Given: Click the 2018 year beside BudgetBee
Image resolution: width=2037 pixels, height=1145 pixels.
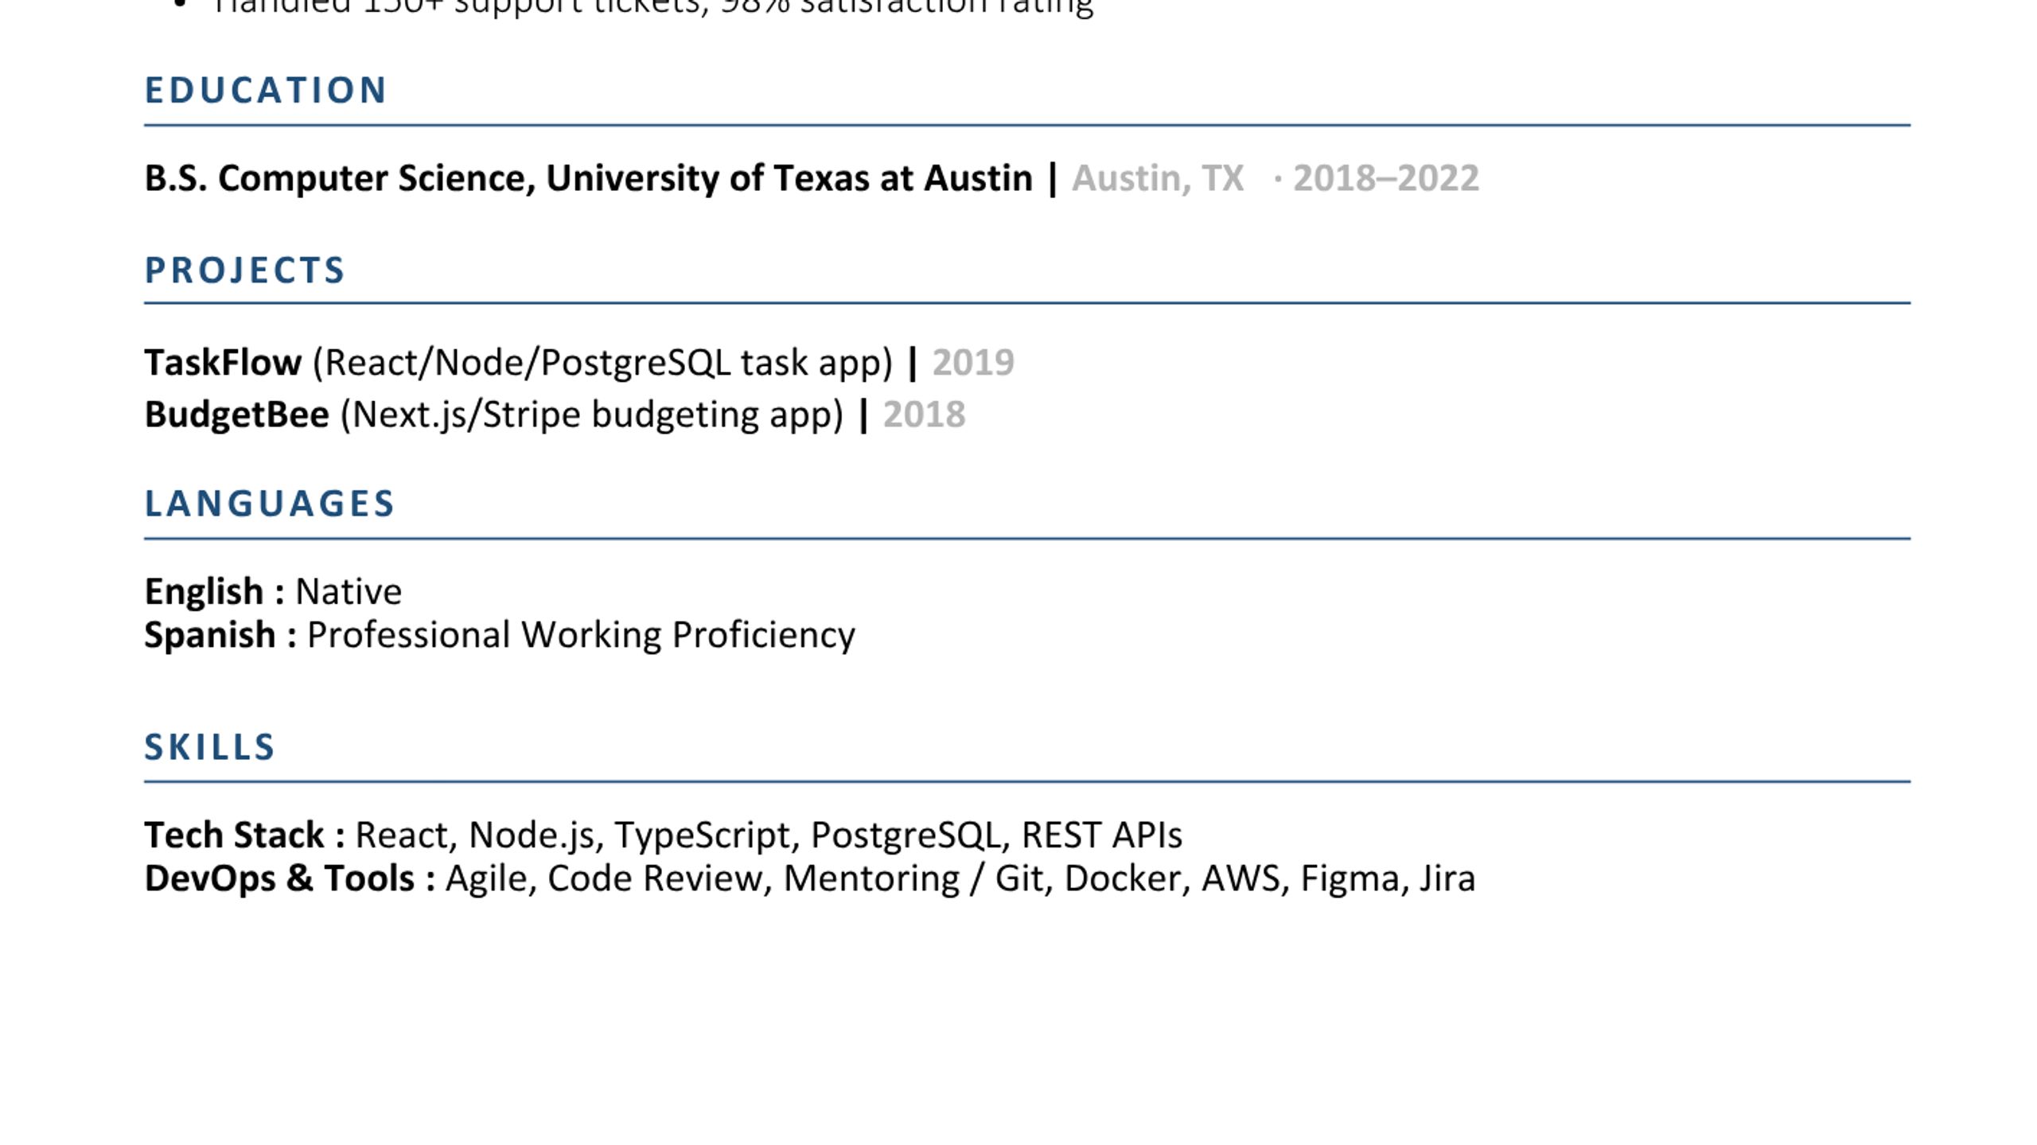Looking at the screenshot, I should pyautogui.click(x=924, y=415).
